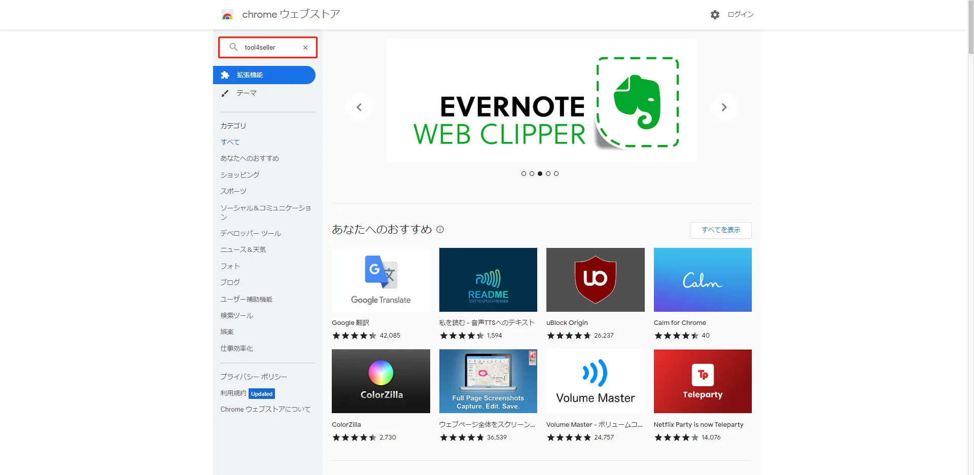974x475 pixels.
Task: Open the Full Page Screenshots tile
Action: 488,381
